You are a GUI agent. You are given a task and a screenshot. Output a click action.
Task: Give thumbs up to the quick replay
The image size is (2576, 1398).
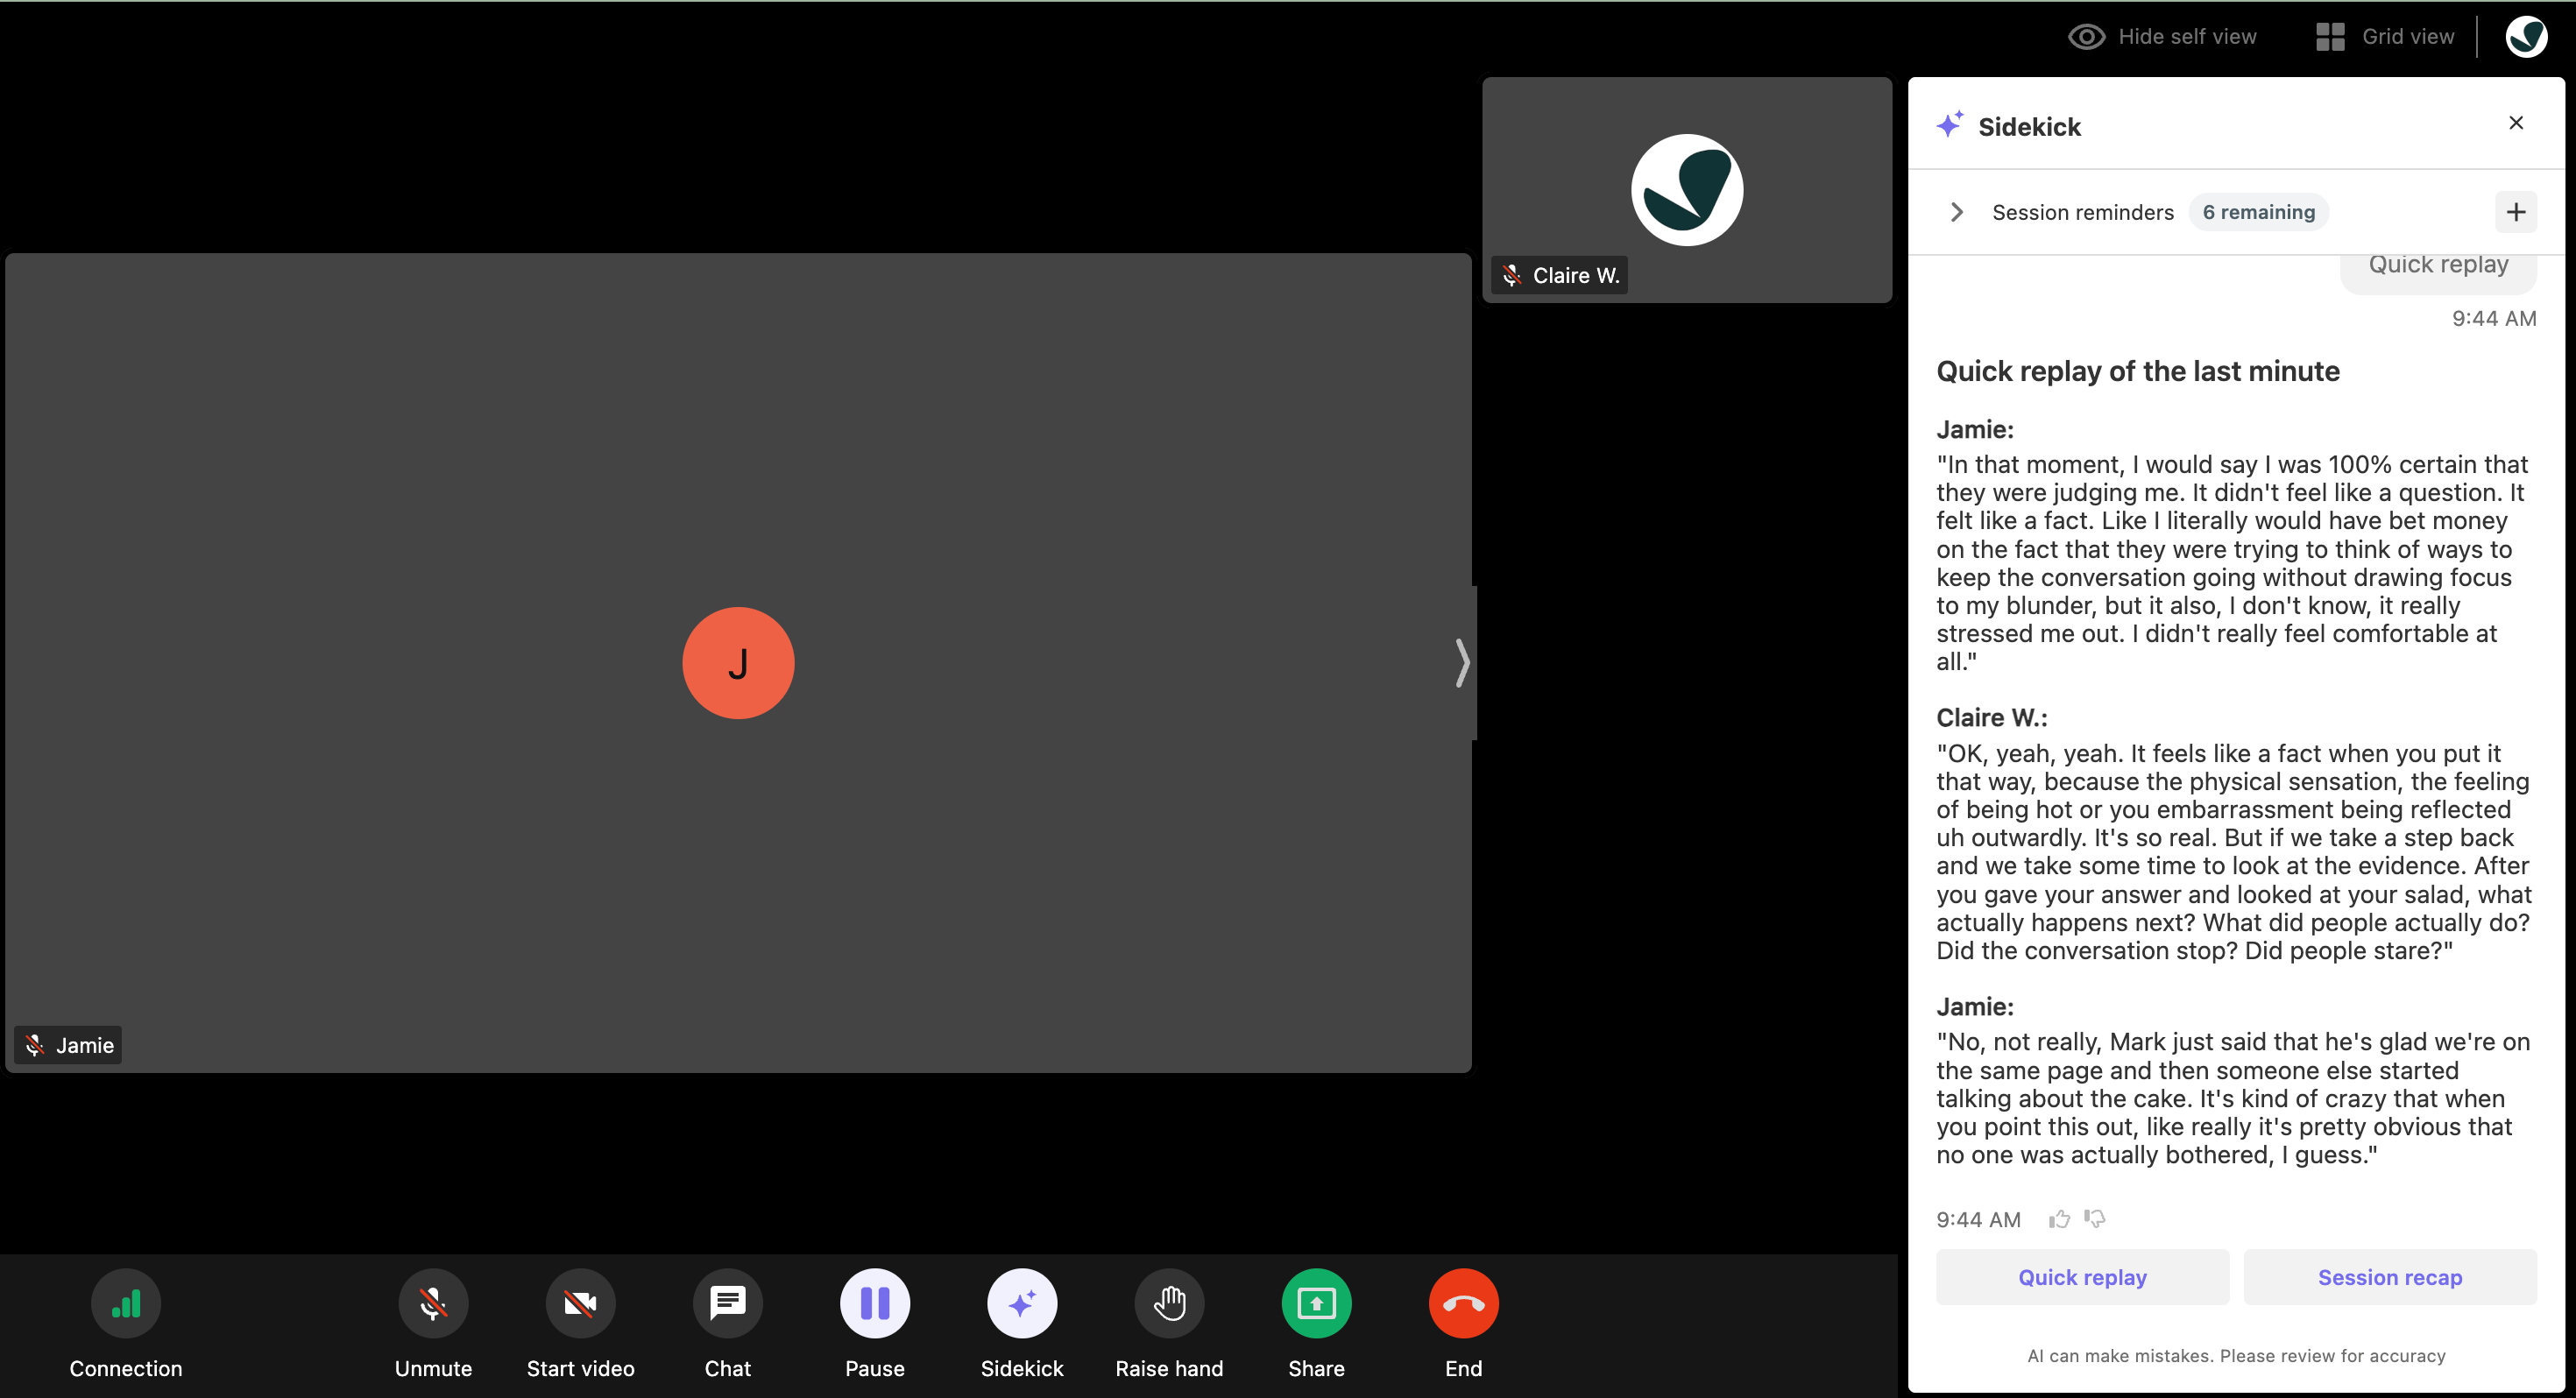pyautogui.click(x=2059, y=1218)
